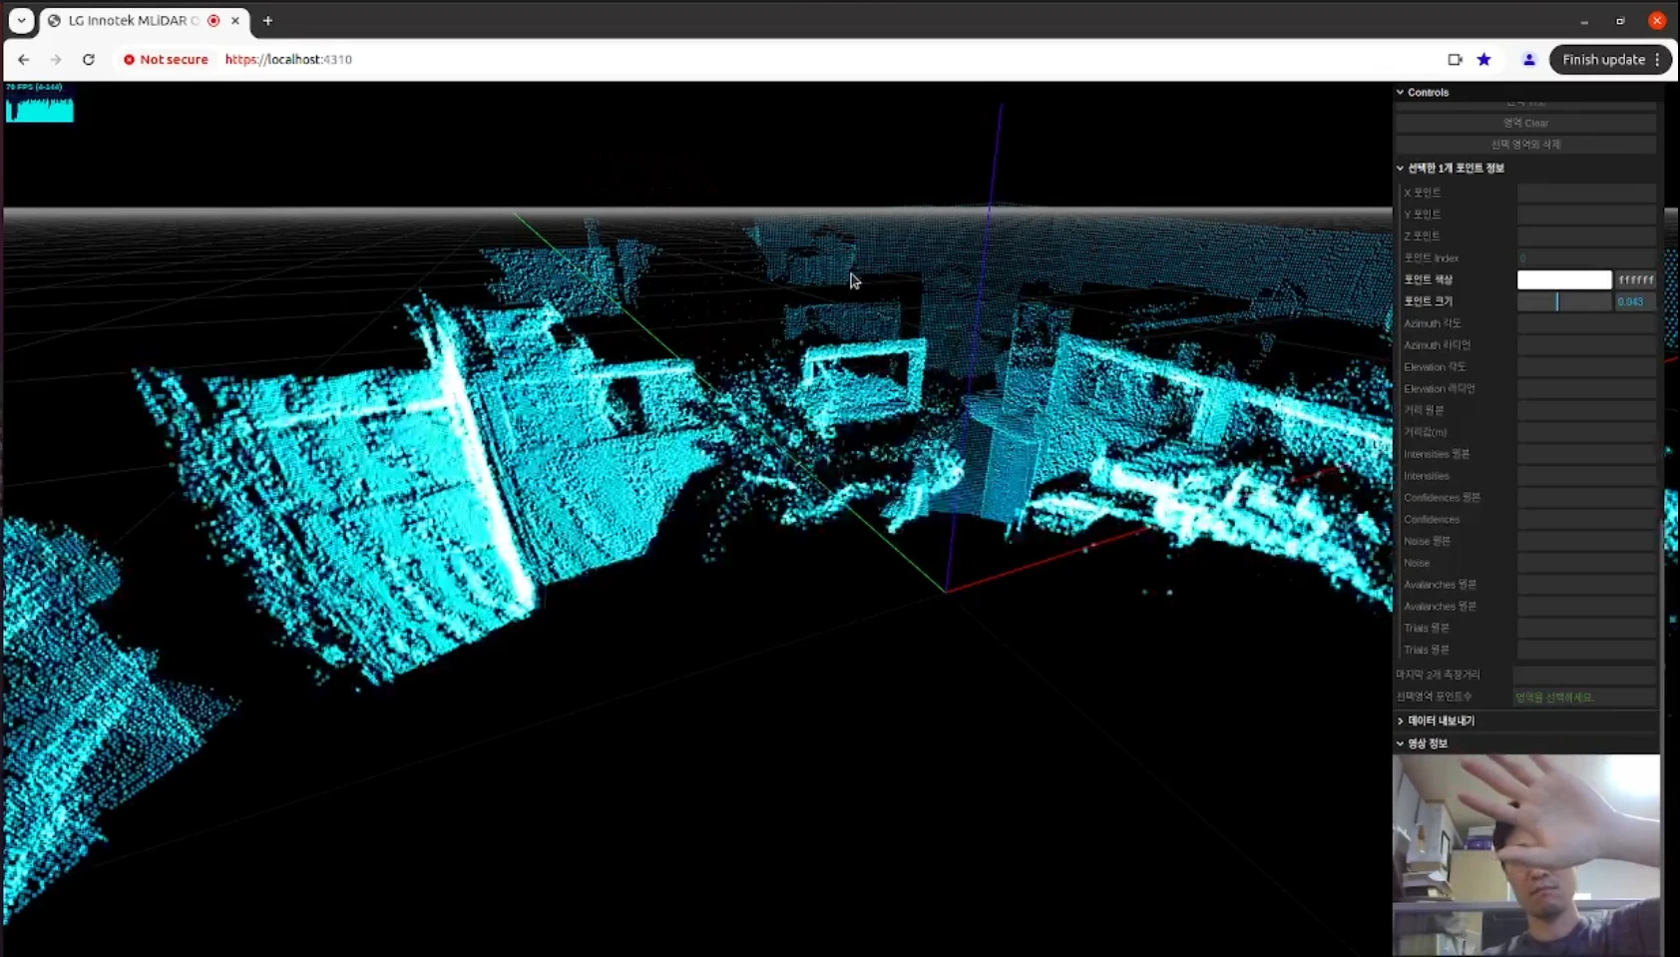Image resolution: width=1680 pixels, height=957 pixels.
Task: Click the 거리 원본 field
Action: 1586,410
